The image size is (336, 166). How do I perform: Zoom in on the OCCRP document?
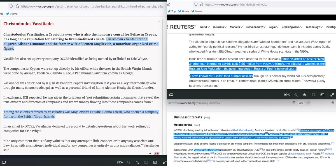137,162
